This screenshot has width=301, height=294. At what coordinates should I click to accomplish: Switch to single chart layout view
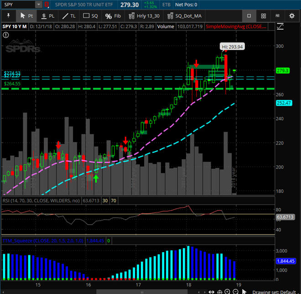tap(249, 15)
